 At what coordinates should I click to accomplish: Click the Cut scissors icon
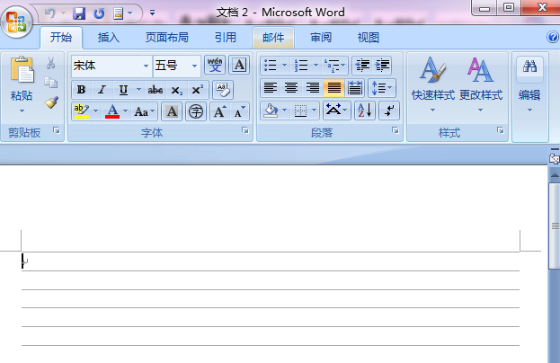point(50,64)
